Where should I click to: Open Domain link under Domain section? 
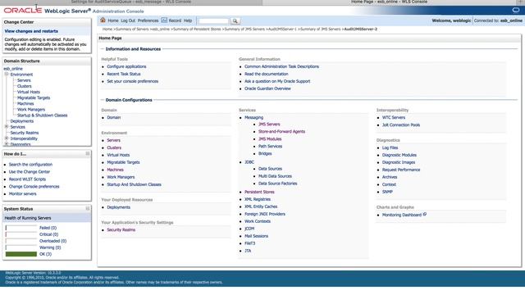tap(114, 117)
